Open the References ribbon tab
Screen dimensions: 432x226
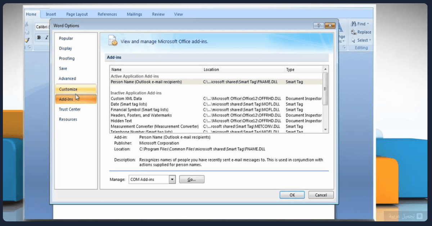[x=107, y=14]
